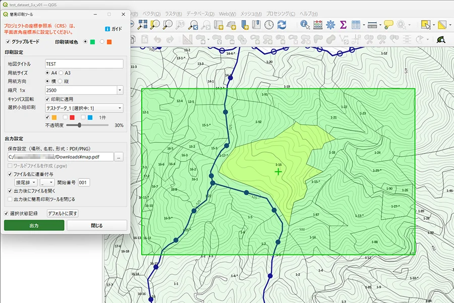Click the QGIS logo in dialog title
This screenshot has height=303, width=454.
click(5, 14)
